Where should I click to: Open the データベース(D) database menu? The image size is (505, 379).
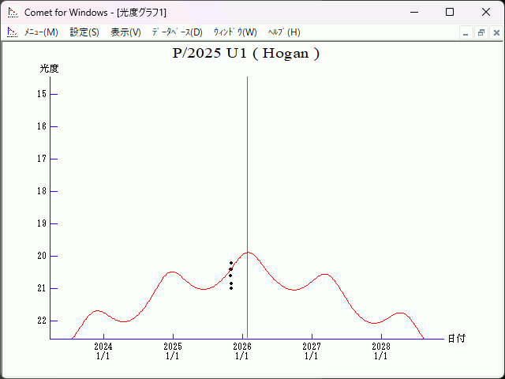[x=177, y=32]
